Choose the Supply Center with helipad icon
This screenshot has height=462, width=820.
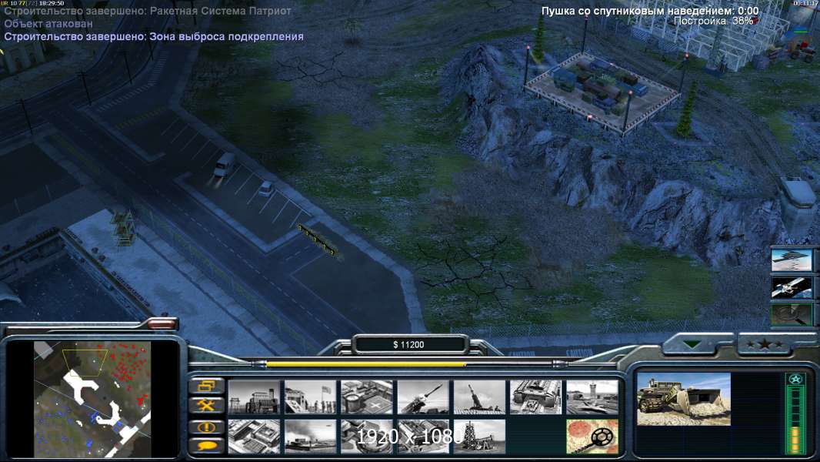tap(367, 397)
